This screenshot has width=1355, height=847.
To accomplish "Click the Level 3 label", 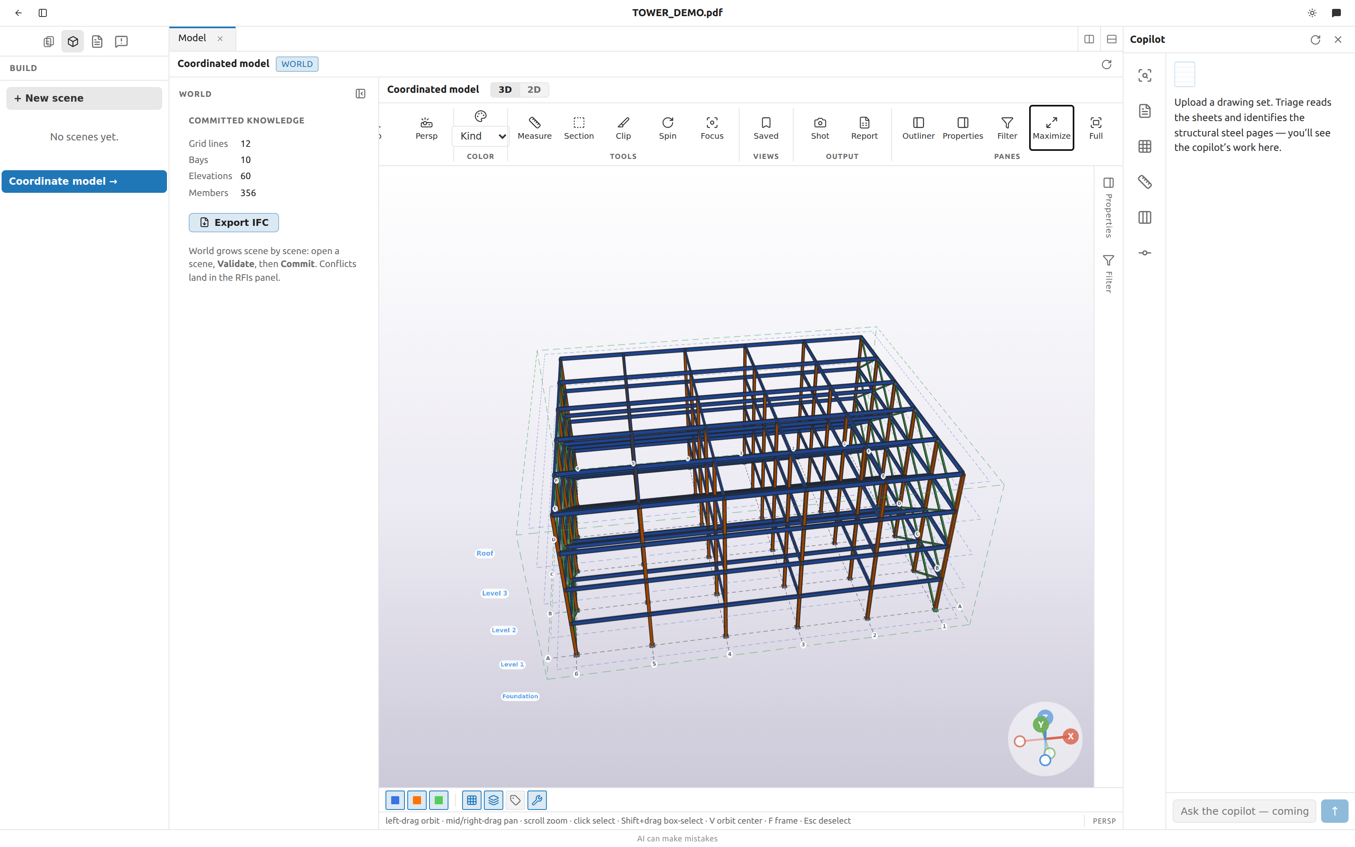I will click(494, 593).
